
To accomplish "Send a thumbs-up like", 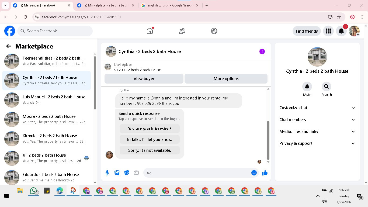I will pos(265,173).
